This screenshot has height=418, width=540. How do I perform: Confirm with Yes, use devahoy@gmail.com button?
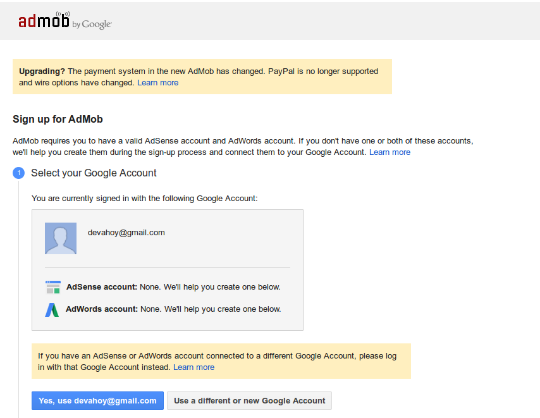coord(97,400)
